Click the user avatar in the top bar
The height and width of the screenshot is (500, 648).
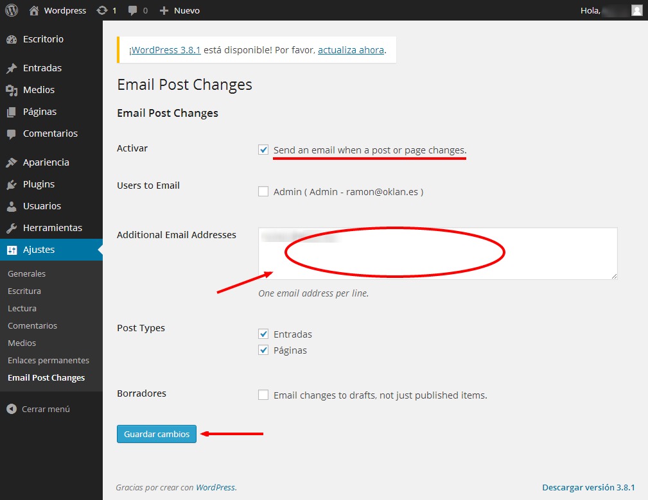pyautogui.click(x=637, y=10)
